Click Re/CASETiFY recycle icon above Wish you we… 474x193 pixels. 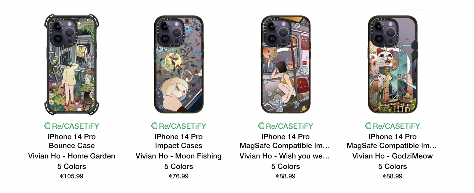click(x=261, y=126)
